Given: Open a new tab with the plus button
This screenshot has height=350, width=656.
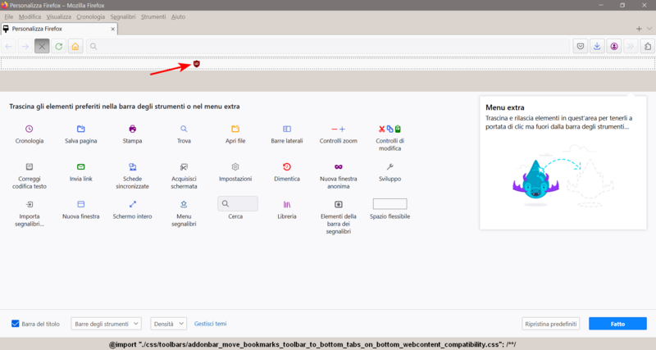Looking at the screenshot, I should [x=639, y=29].
